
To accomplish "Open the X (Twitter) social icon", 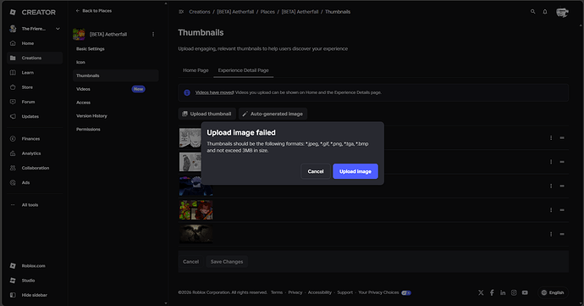I will coord(481,292).
